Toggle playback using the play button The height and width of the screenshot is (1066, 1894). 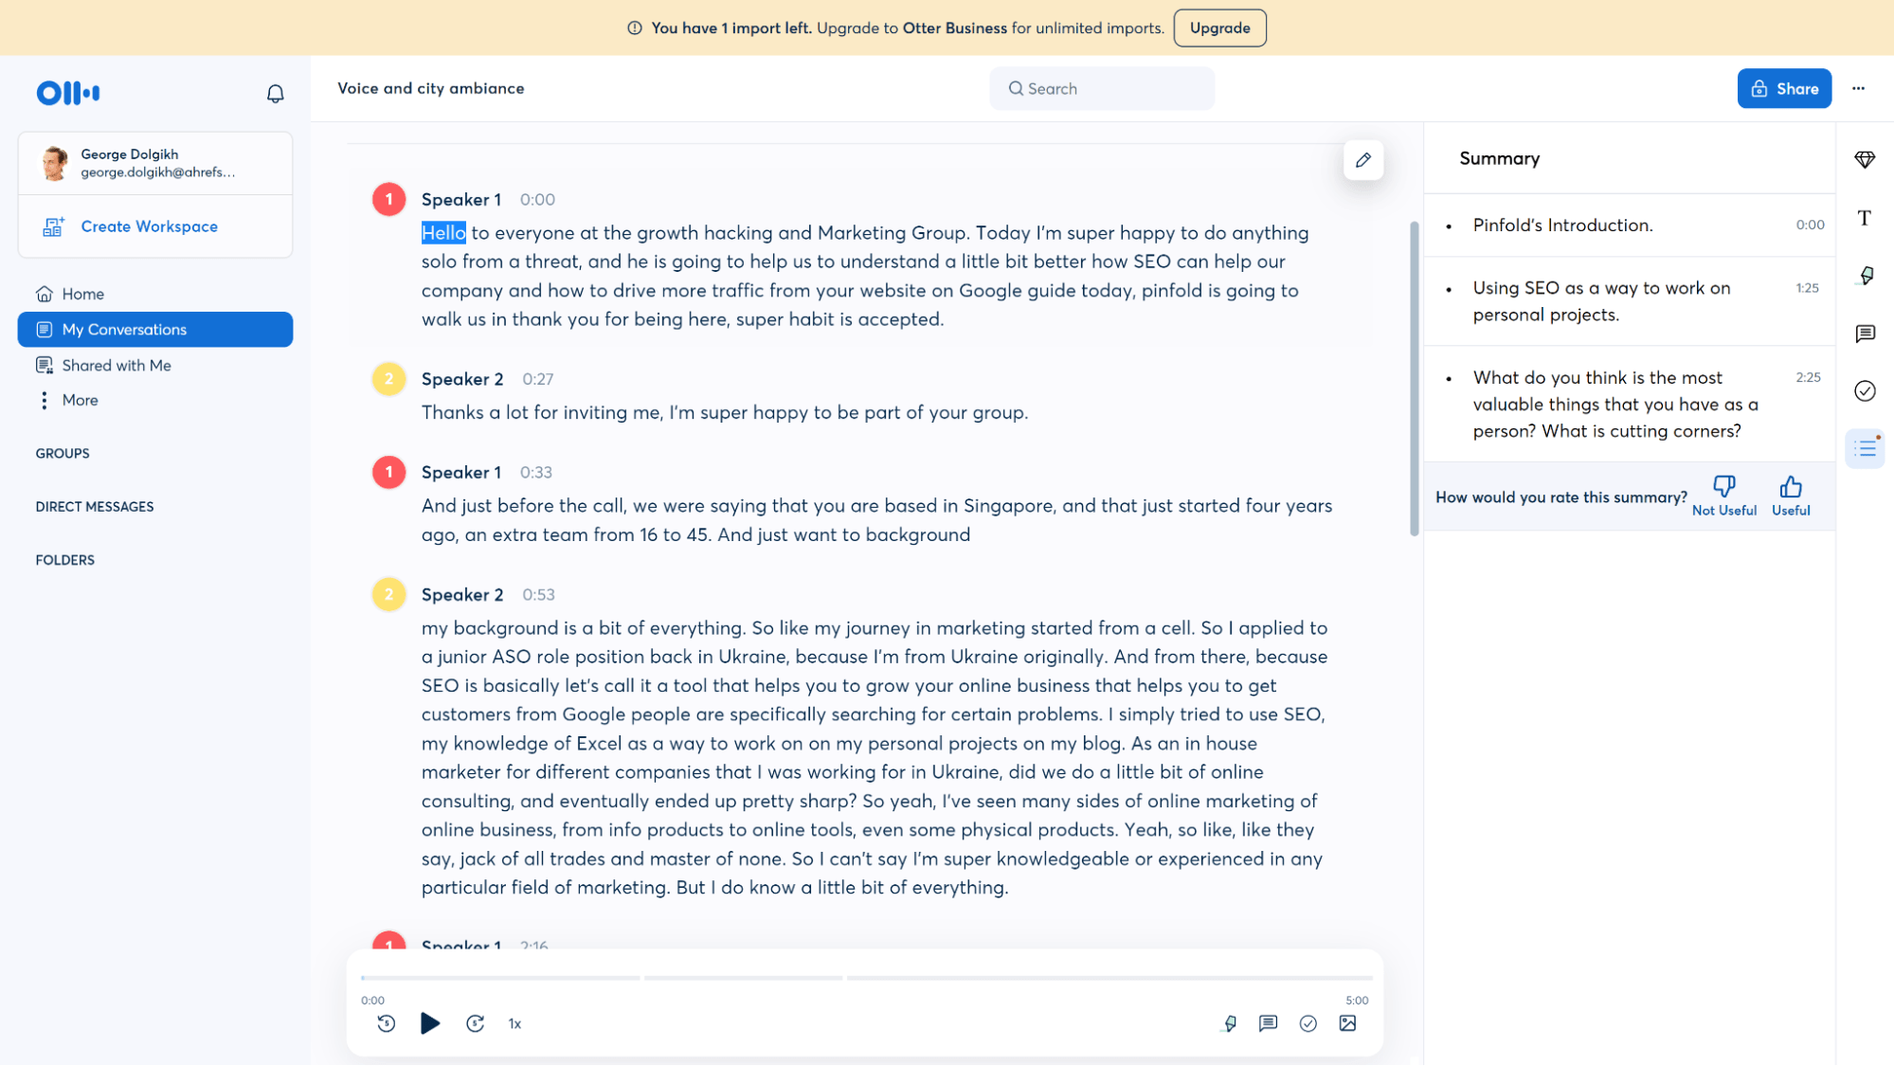pyautogui.click(x=430, y=1023)
